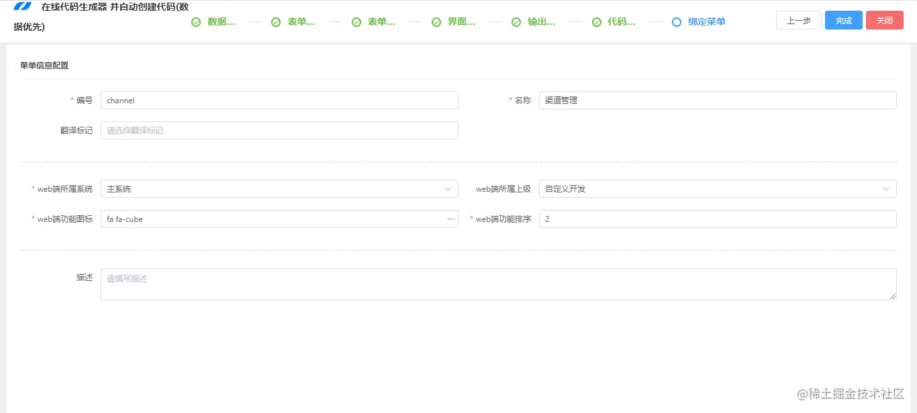
Task: Open the web端所属上级 dropdown
Action: [x=887, y=188]
